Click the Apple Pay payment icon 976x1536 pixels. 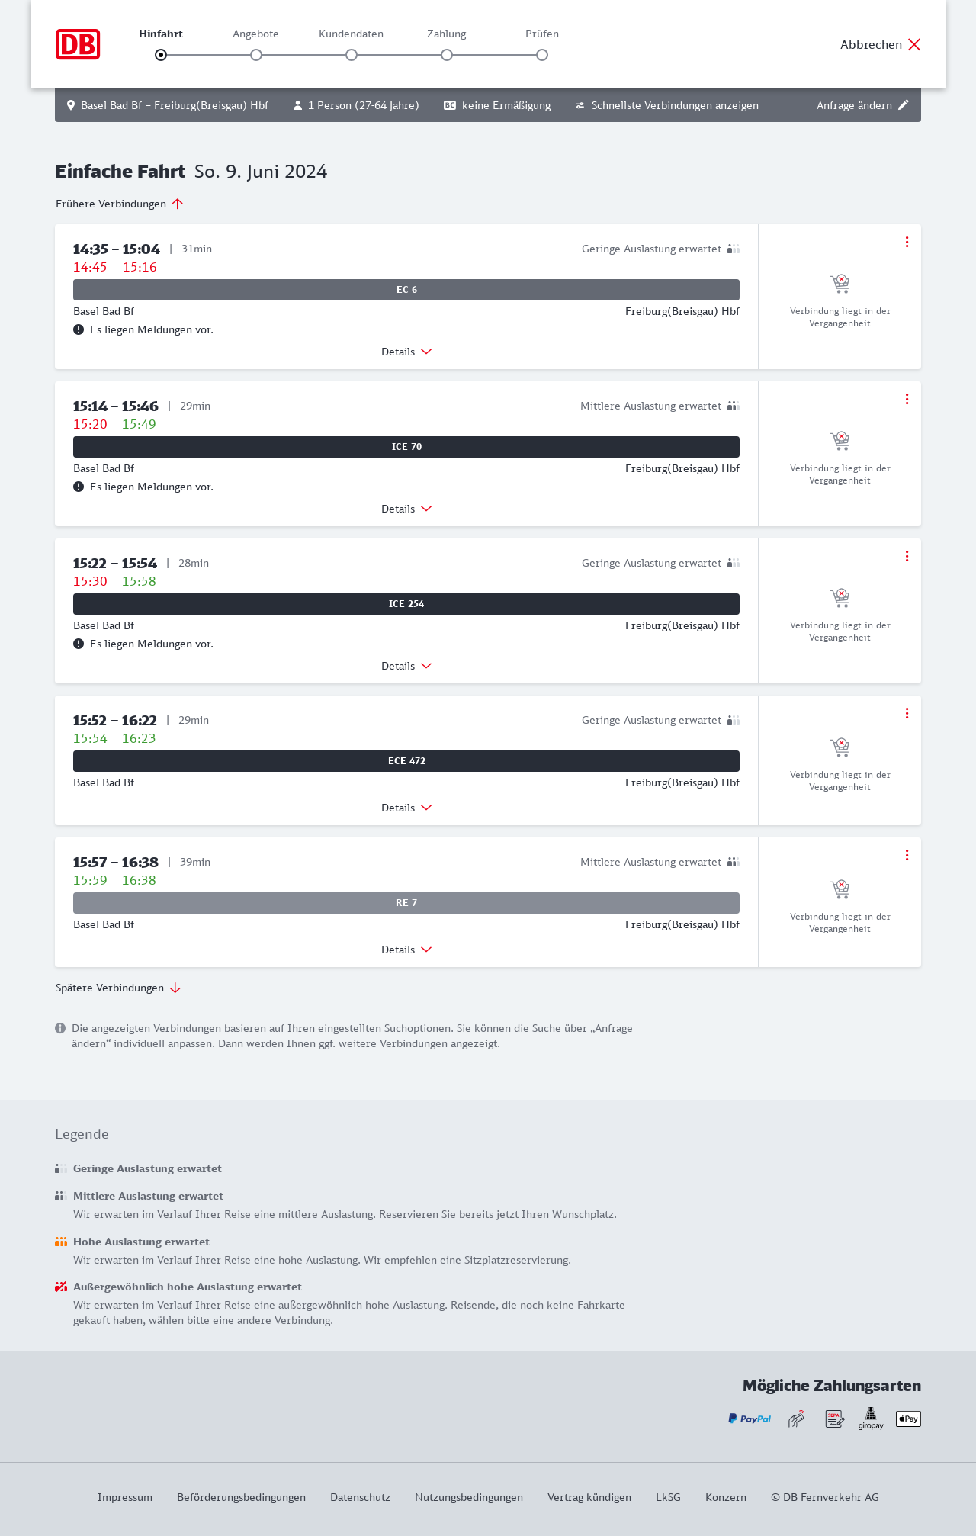[x=908, y=1419]
